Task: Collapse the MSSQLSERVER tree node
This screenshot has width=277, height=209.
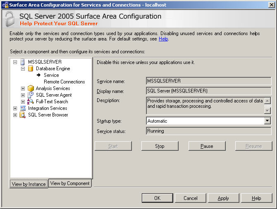Action: click(15, 62)
